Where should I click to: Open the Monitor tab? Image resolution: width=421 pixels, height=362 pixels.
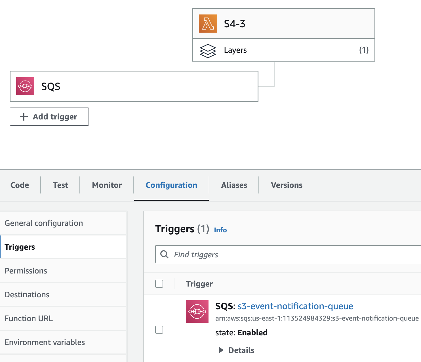click(x=107, y=185)
